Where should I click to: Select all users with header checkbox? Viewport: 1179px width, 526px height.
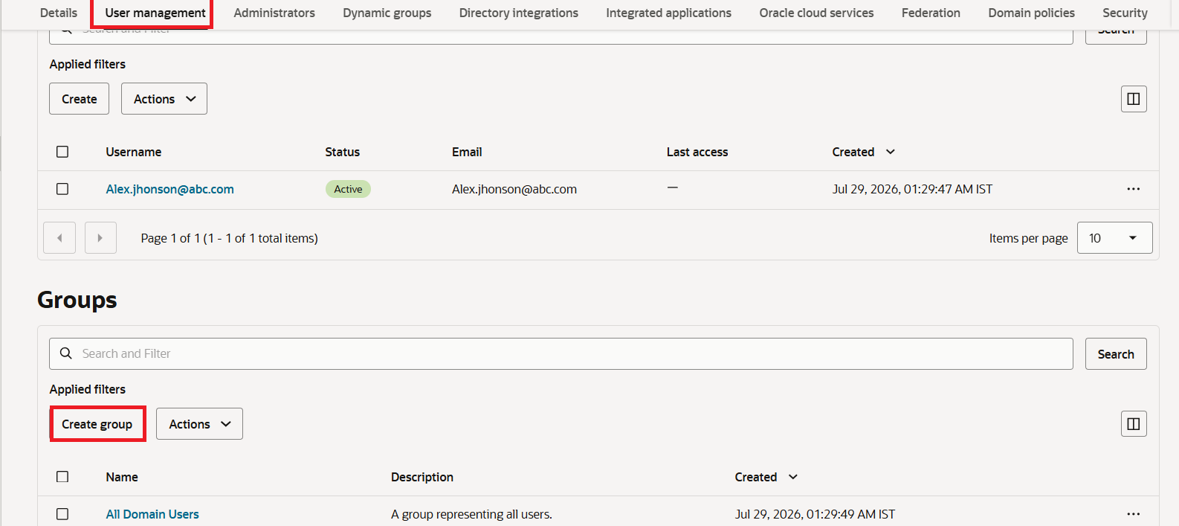[62, 152]
